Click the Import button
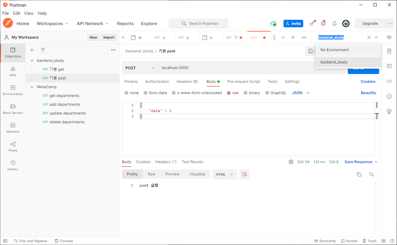This screenshot has width=397, height=245. tap(109, 37)
